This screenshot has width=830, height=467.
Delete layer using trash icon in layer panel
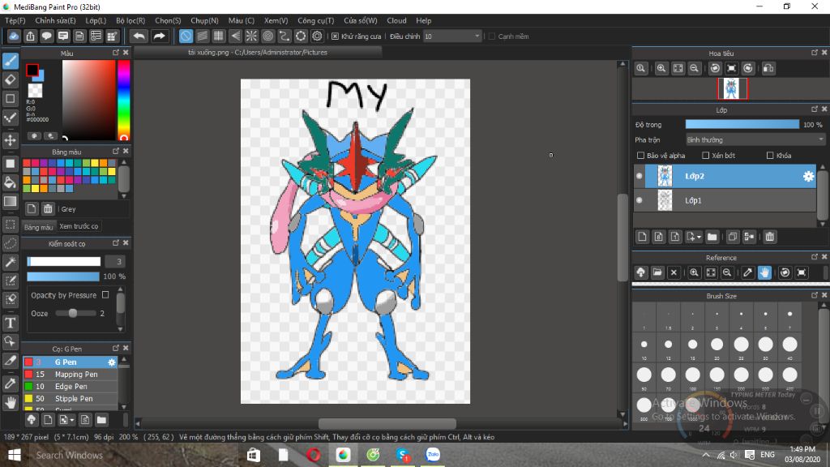(x=770, y=237)
